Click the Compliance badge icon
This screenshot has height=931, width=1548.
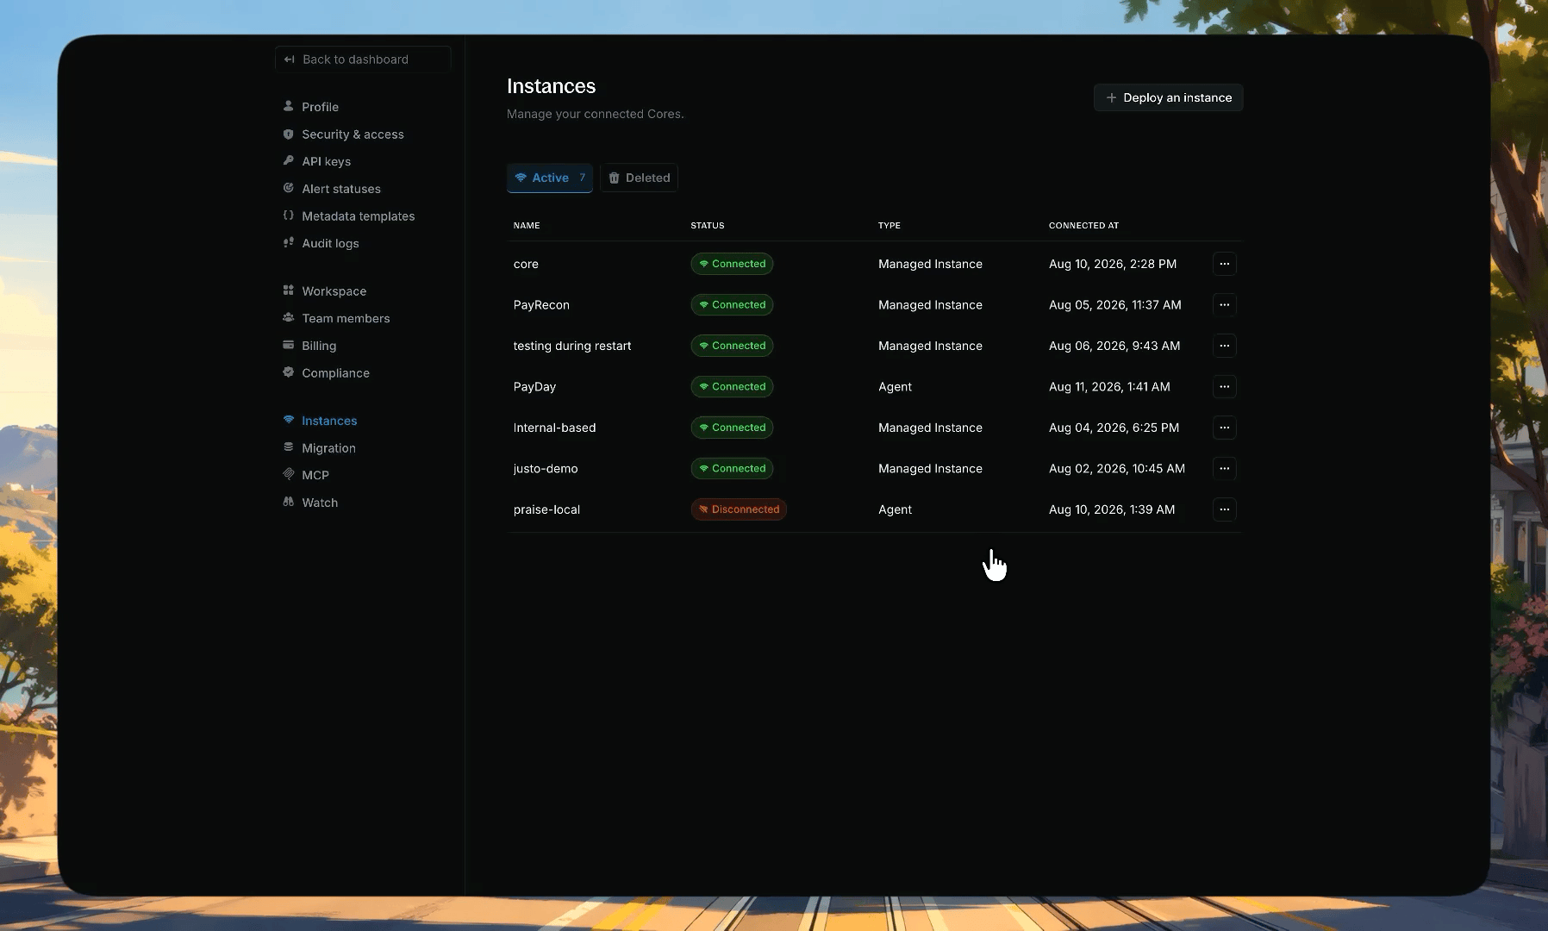click(x=288, y=372)
